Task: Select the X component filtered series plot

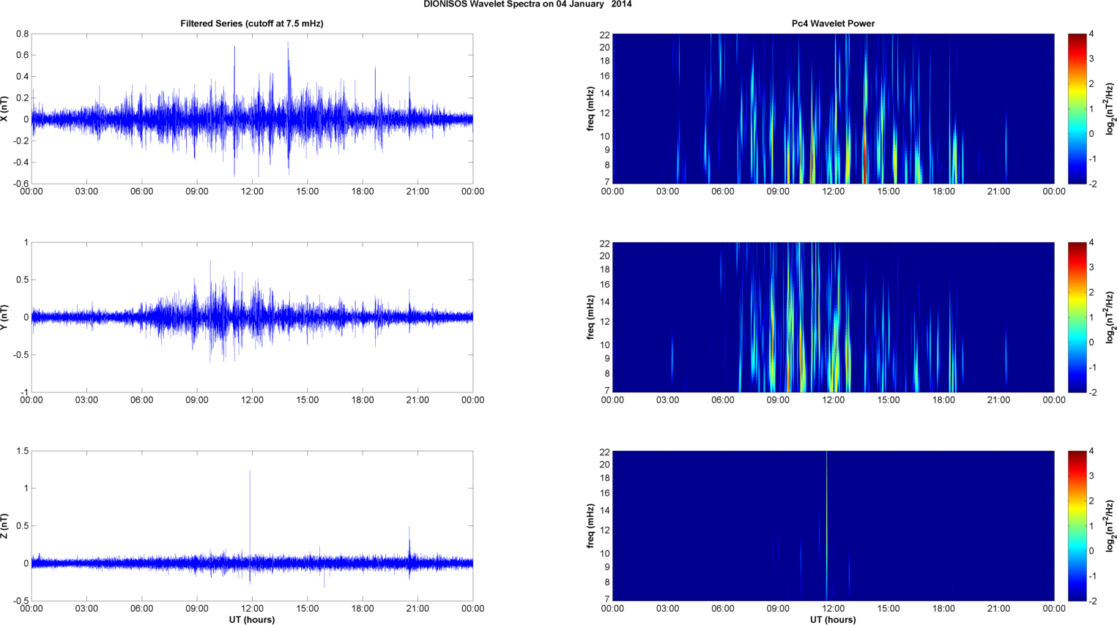Action: (x=252, y=108)
